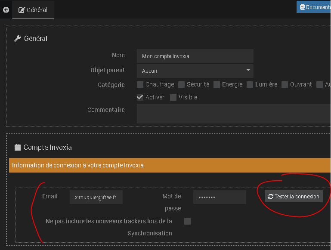Viewport: 331px width, 250px height.
Task: Open the Général tab
Action: pyautogui.click(x=33, y=10)
